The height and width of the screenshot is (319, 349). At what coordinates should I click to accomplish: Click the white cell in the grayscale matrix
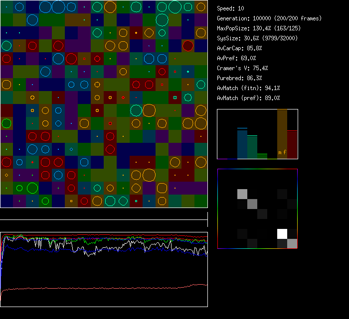(x=282, y=233)
